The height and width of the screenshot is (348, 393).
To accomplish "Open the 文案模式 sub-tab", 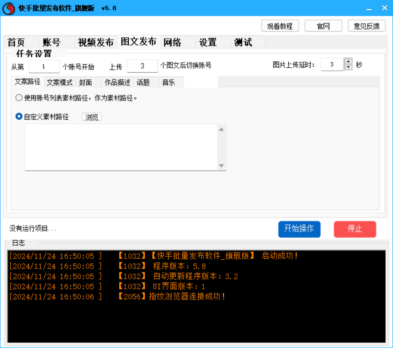I will point(60,82).
